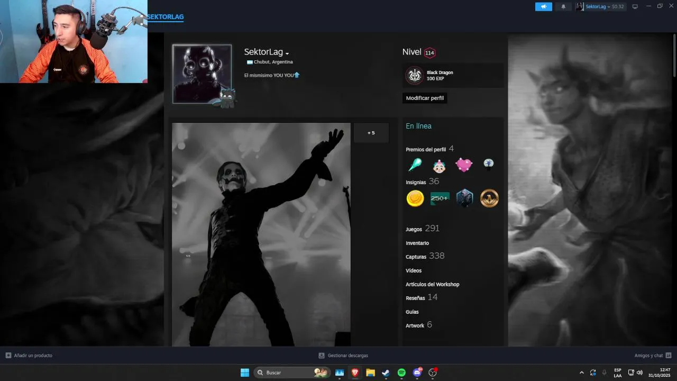
Task: Open Amigos y chat panel
Action: [653, 356]
